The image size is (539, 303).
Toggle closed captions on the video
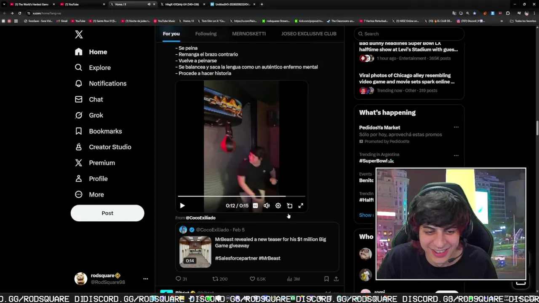point(255,205)
